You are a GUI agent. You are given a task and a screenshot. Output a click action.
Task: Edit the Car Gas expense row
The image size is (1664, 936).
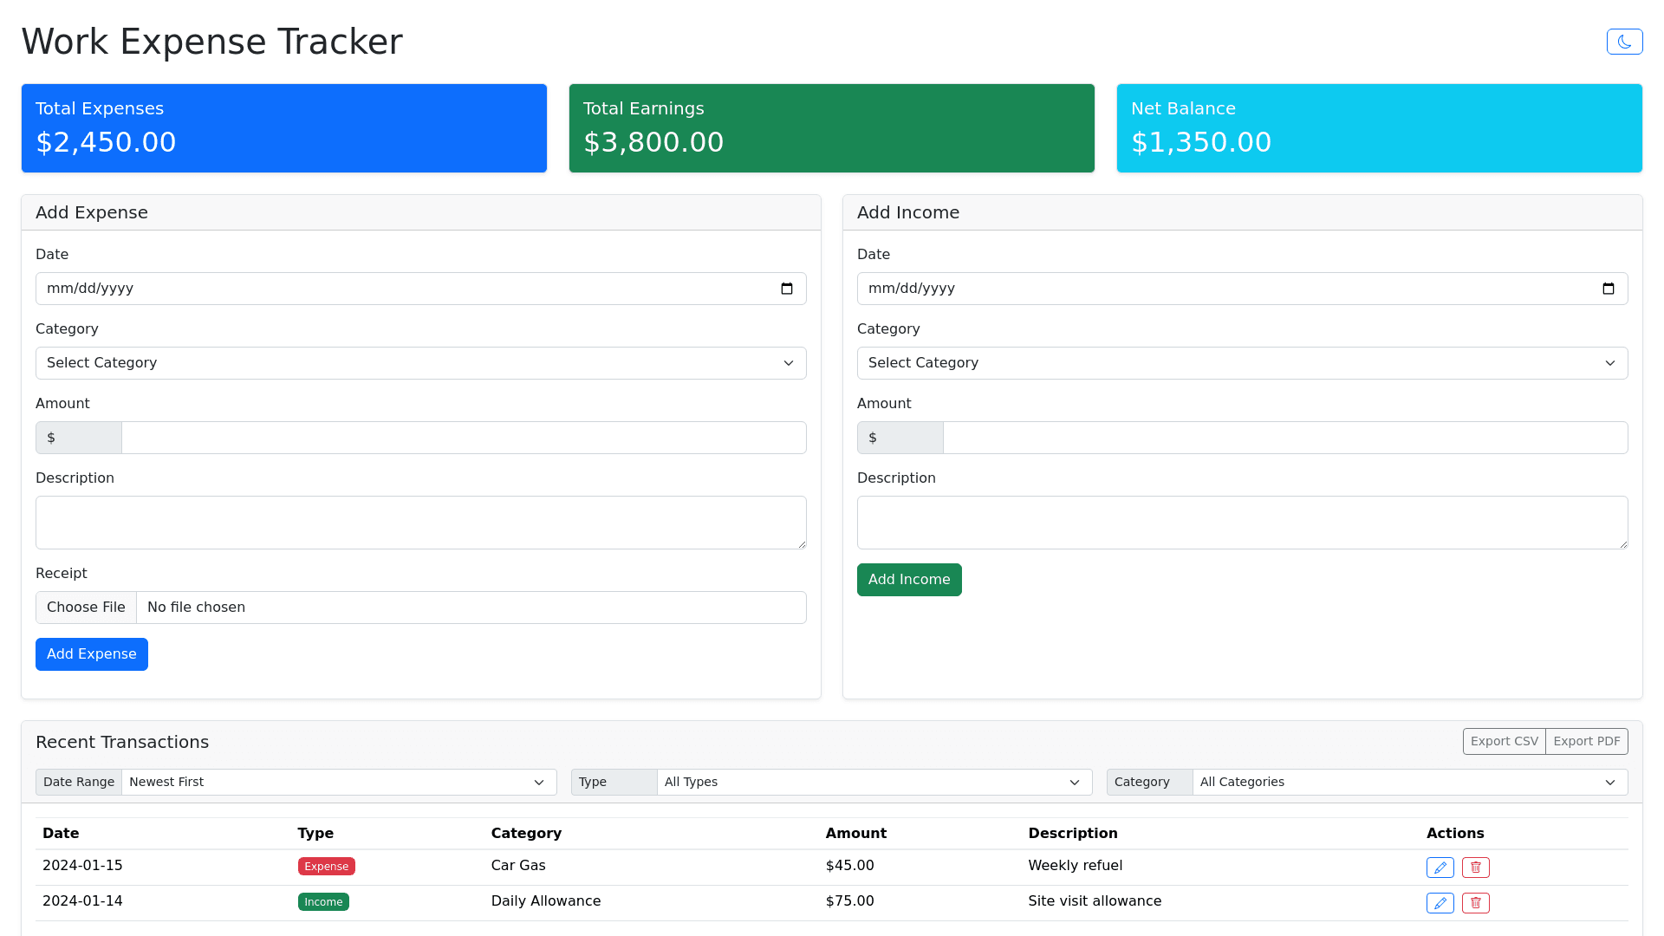pos(1440,868)
